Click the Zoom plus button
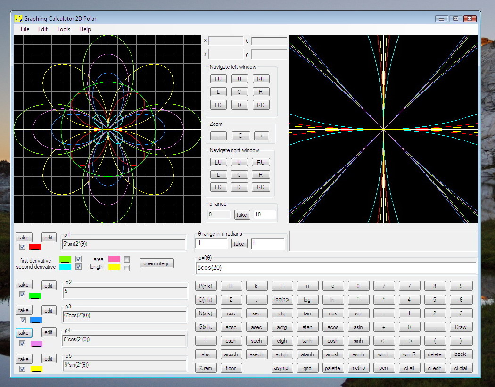495x387 pixels. click(x=261, y=136)
